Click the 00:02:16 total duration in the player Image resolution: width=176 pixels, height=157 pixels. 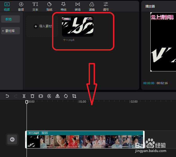(162, 83)
